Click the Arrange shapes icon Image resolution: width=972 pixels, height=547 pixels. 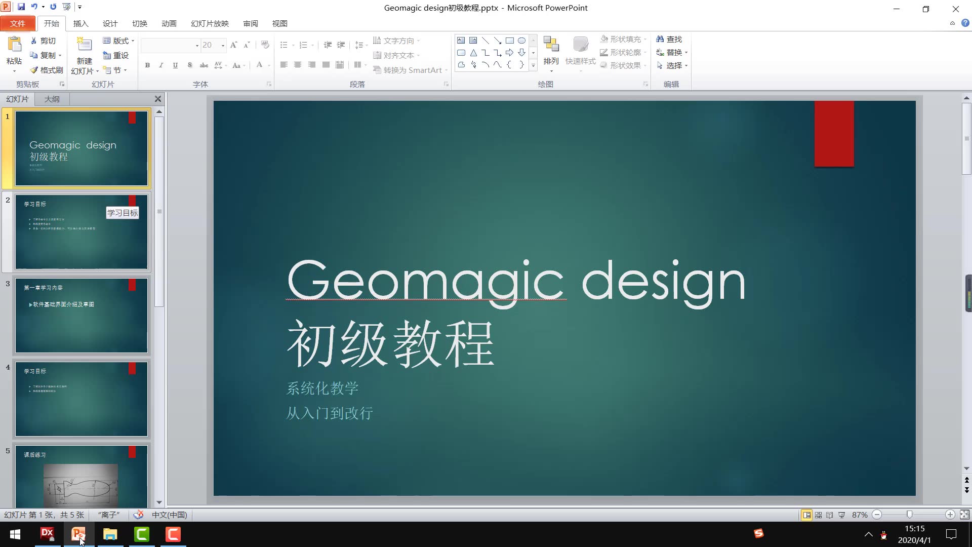pos(551,45)
